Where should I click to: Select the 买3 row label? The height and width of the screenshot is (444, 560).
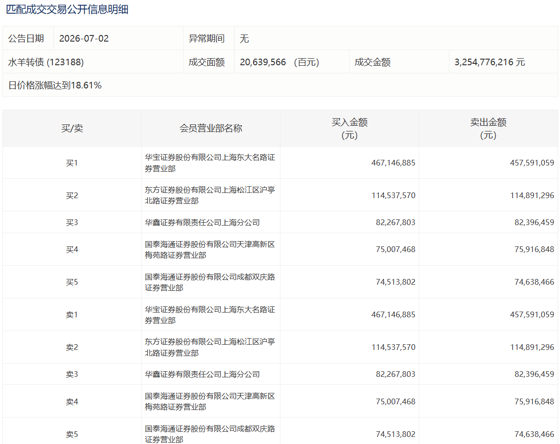tap(72, 222)
